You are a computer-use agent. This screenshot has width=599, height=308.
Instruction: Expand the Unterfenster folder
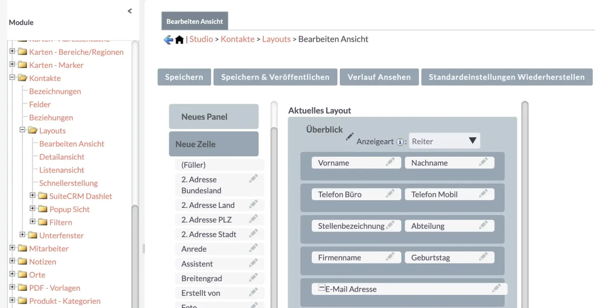click(x=23, y=235)
